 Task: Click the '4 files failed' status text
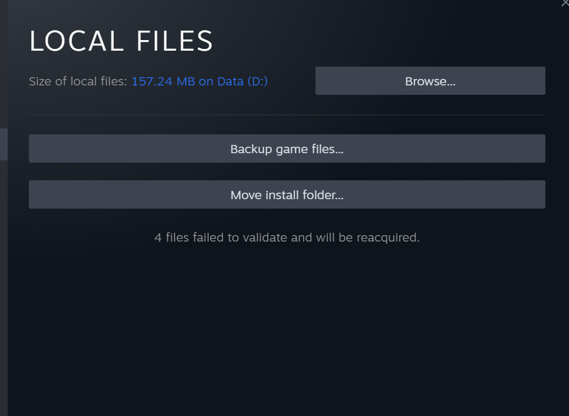(x=287, y=237)
